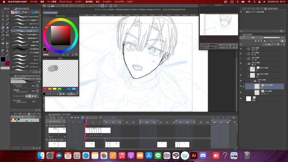Click the dark red sub color swatch
This screenshot has width=288, height=162.
point(8,63)
